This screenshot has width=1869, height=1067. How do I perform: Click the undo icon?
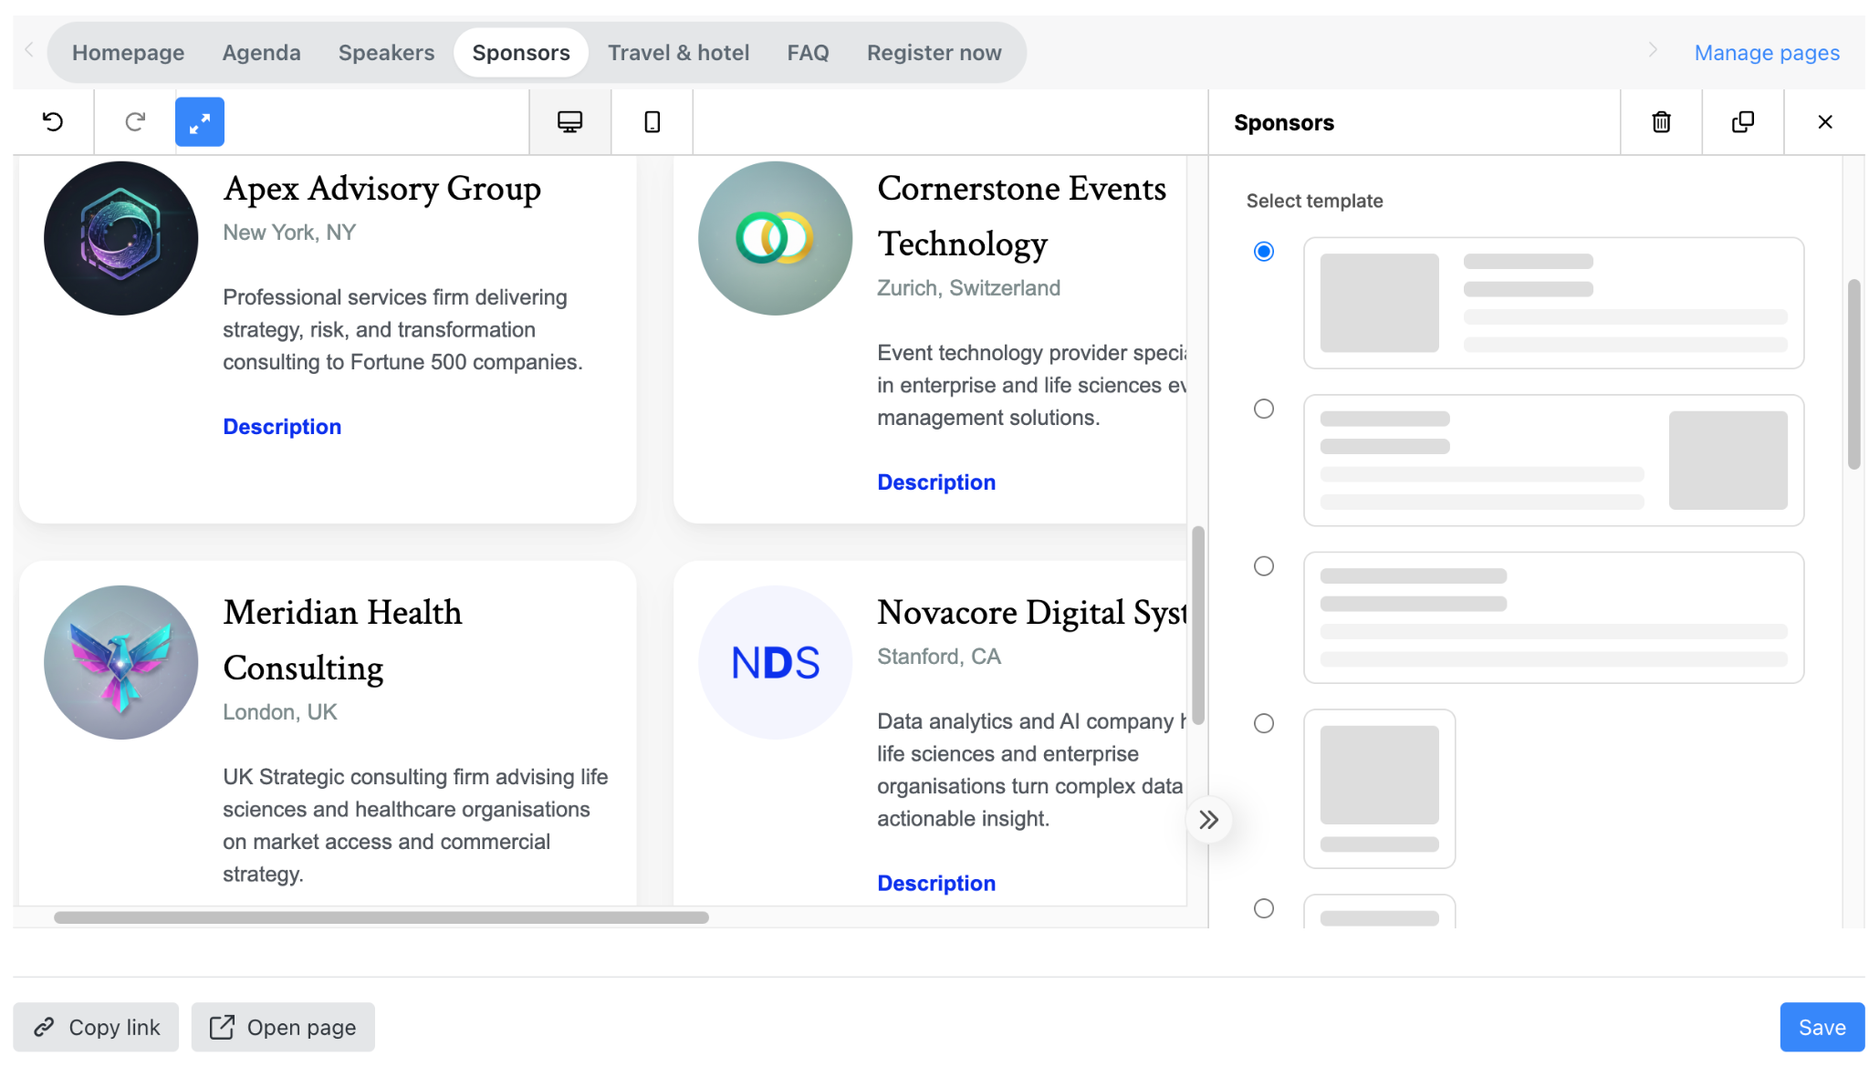tap(53, 121)
